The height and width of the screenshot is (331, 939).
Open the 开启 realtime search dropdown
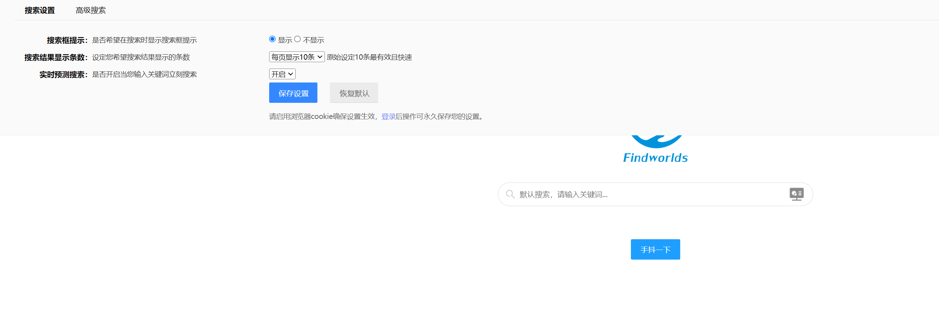tap(282, 74)
